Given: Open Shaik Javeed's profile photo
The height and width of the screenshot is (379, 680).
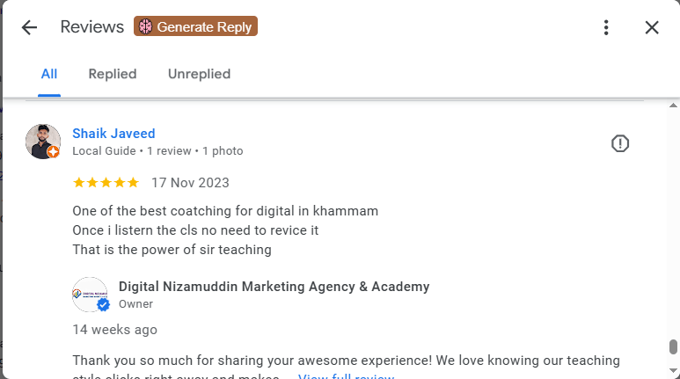Looking at the screenshot, I should (42, 141).
